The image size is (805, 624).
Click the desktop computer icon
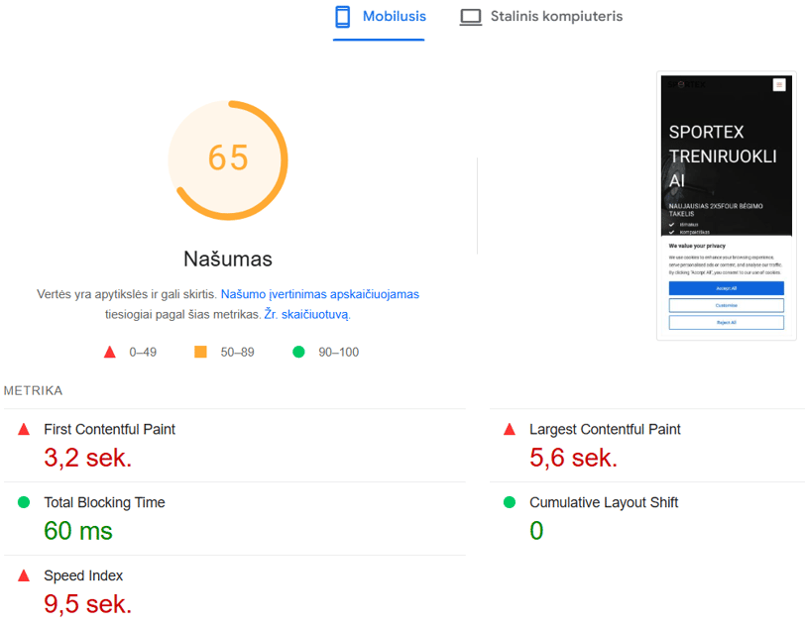(470, 17)
